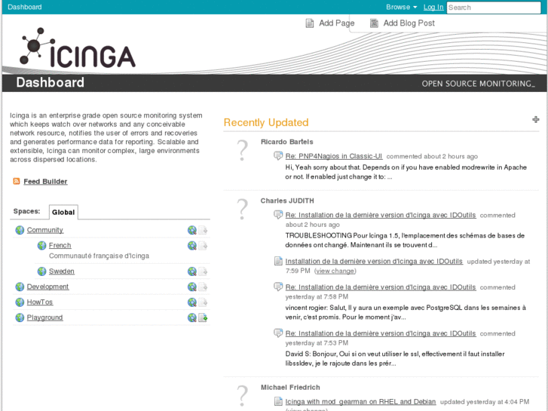
Task: Select the Global spaces tab
Action: pyautogui.click(x=63, y=212)
